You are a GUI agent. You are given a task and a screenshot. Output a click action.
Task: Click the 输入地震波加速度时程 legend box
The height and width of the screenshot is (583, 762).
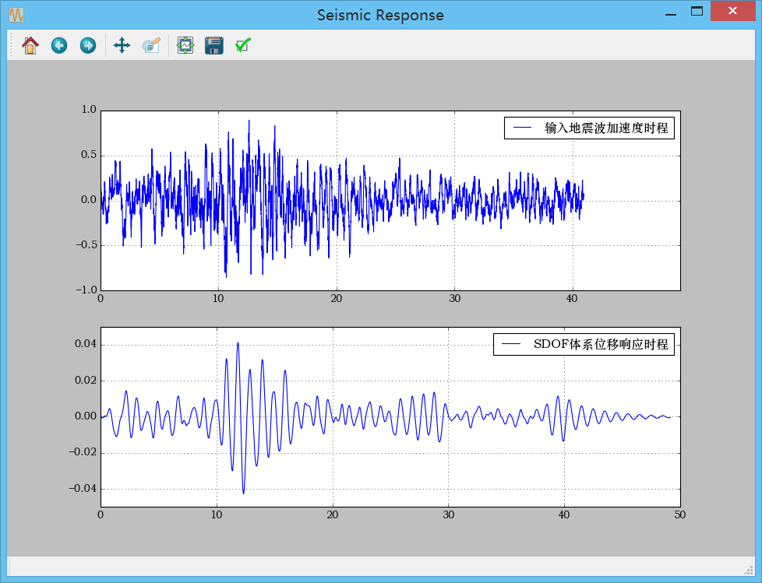(x=589, y=128)
